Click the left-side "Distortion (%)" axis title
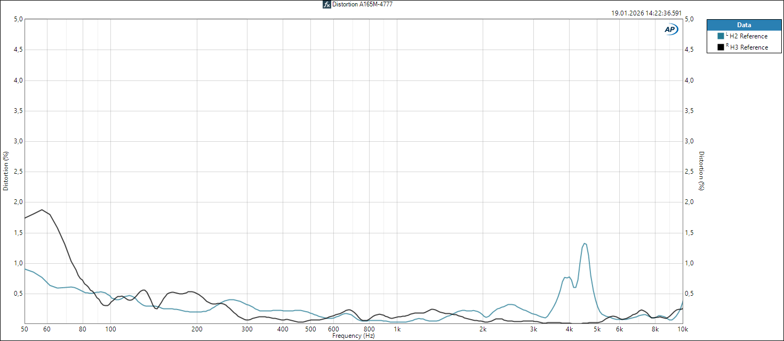The height and width of the screenshot is (341, 784). [x=6, y=171]
